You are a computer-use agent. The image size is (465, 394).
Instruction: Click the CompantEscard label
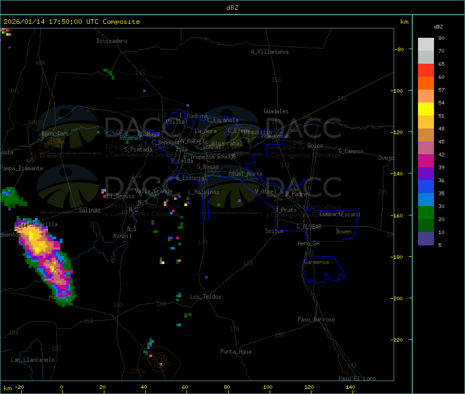[x=339, y=214]
